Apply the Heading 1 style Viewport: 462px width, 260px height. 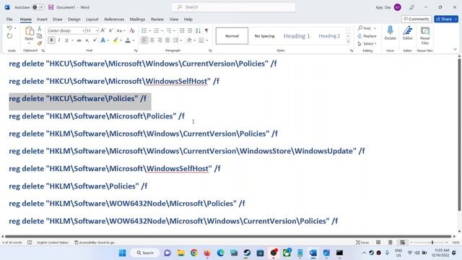pyautogui.click(x=297, y=36)
